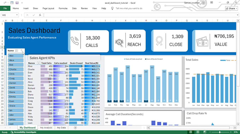The image size is (240, 134).
Task: Switch to the Insert ribbon tab
Action: [26, 8]
